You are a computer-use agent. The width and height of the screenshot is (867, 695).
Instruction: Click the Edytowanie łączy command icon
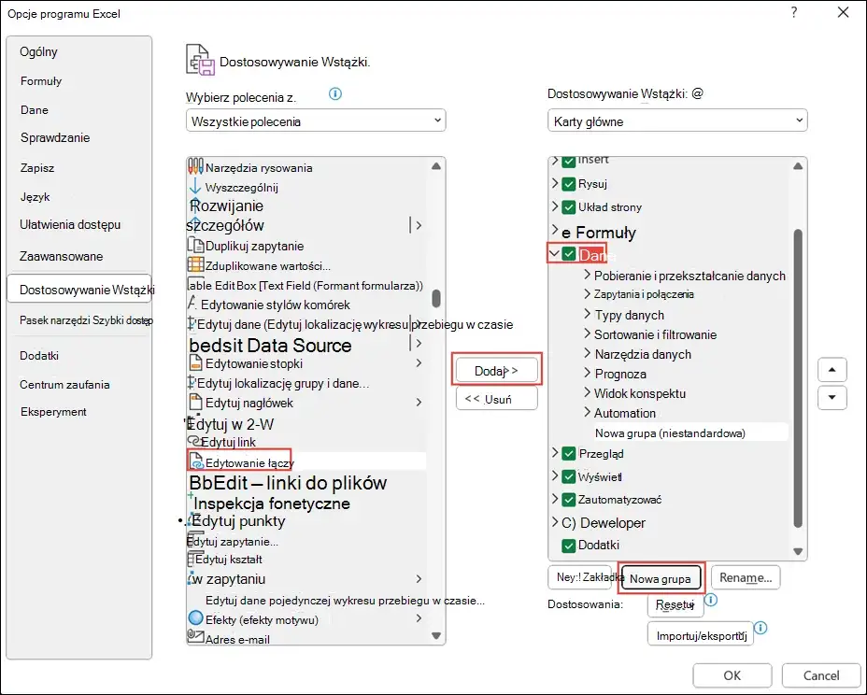tap(196, 461)
